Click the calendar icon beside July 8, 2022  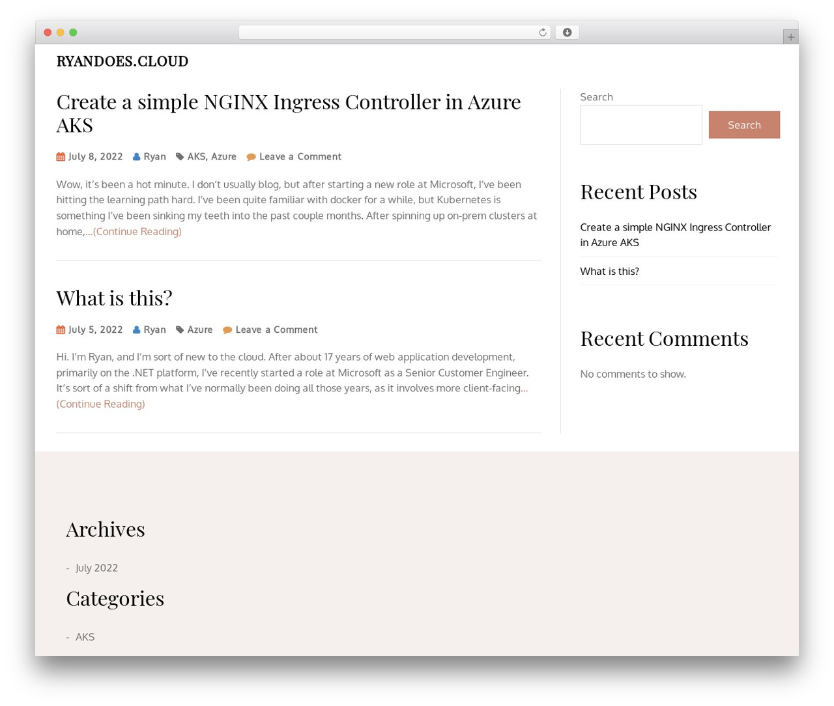(x=61, y=156)
